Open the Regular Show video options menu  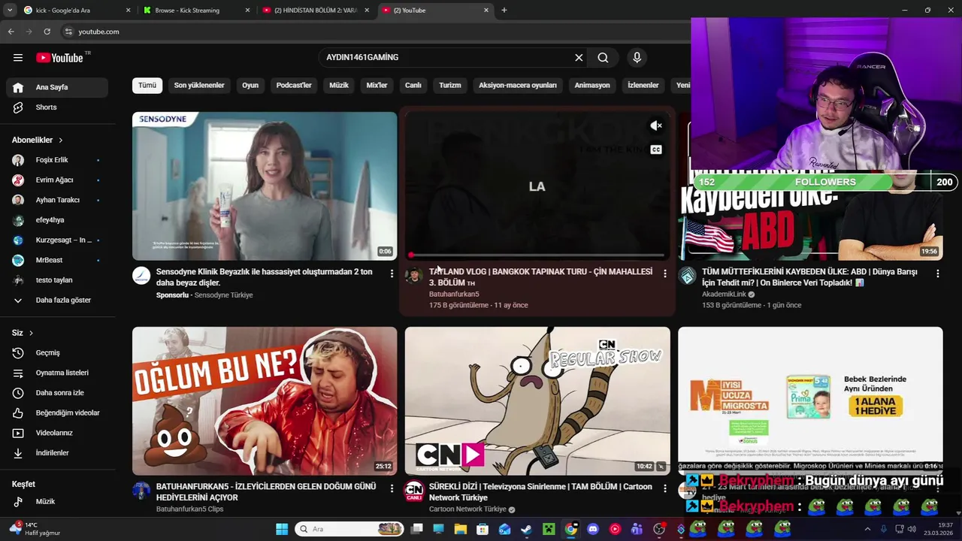pos(664,488)
